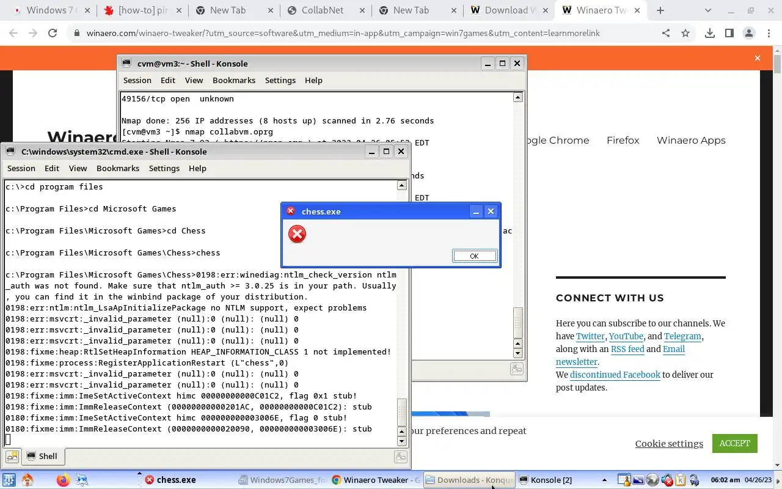Open the discontinued Facebook link

615,375
